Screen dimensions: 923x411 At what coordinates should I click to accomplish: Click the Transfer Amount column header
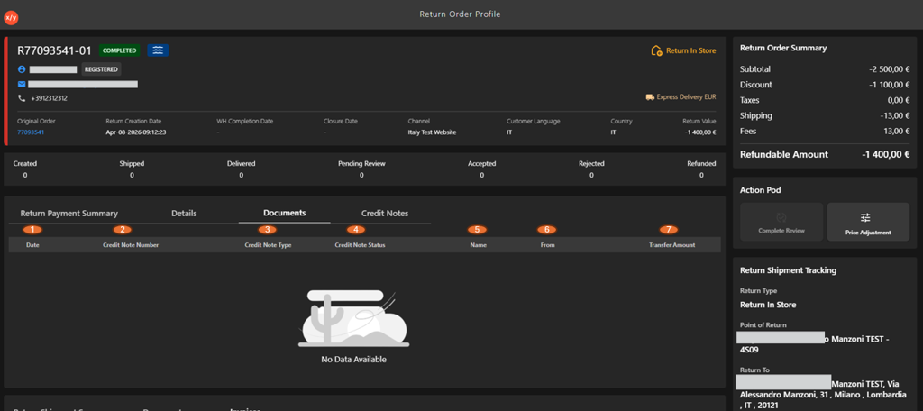click(x=672, y=245)
